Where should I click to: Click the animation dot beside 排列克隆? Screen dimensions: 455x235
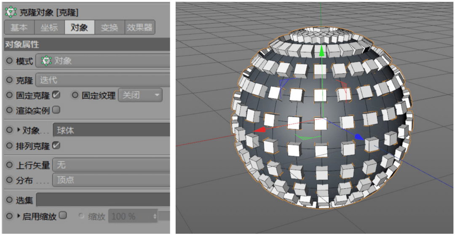[10, 146]
